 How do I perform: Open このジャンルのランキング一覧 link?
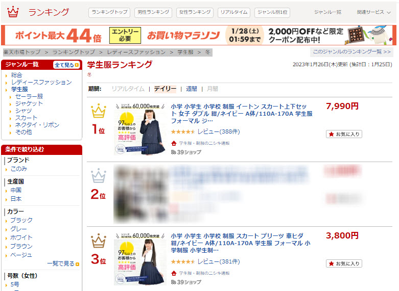pyautogui.click(x=351, y=52)
